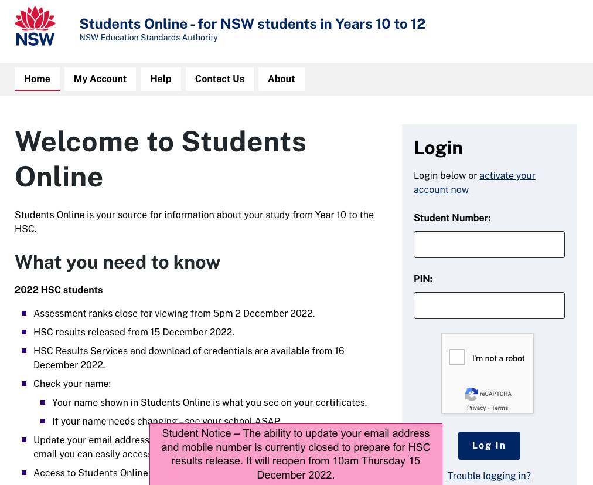This screenshot has width=593, height=485.
Task: Switch to the About tab
Action: 281,79
